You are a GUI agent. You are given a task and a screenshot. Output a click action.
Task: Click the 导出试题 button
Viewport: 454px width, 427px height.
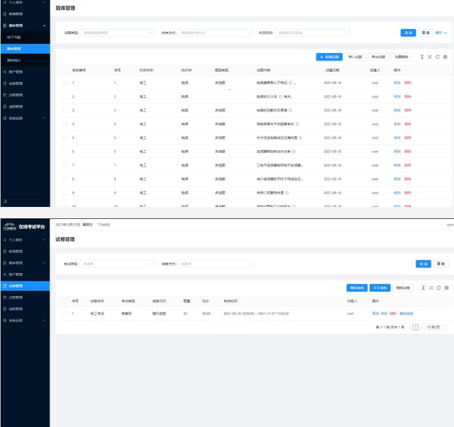[x=378, y=57]
